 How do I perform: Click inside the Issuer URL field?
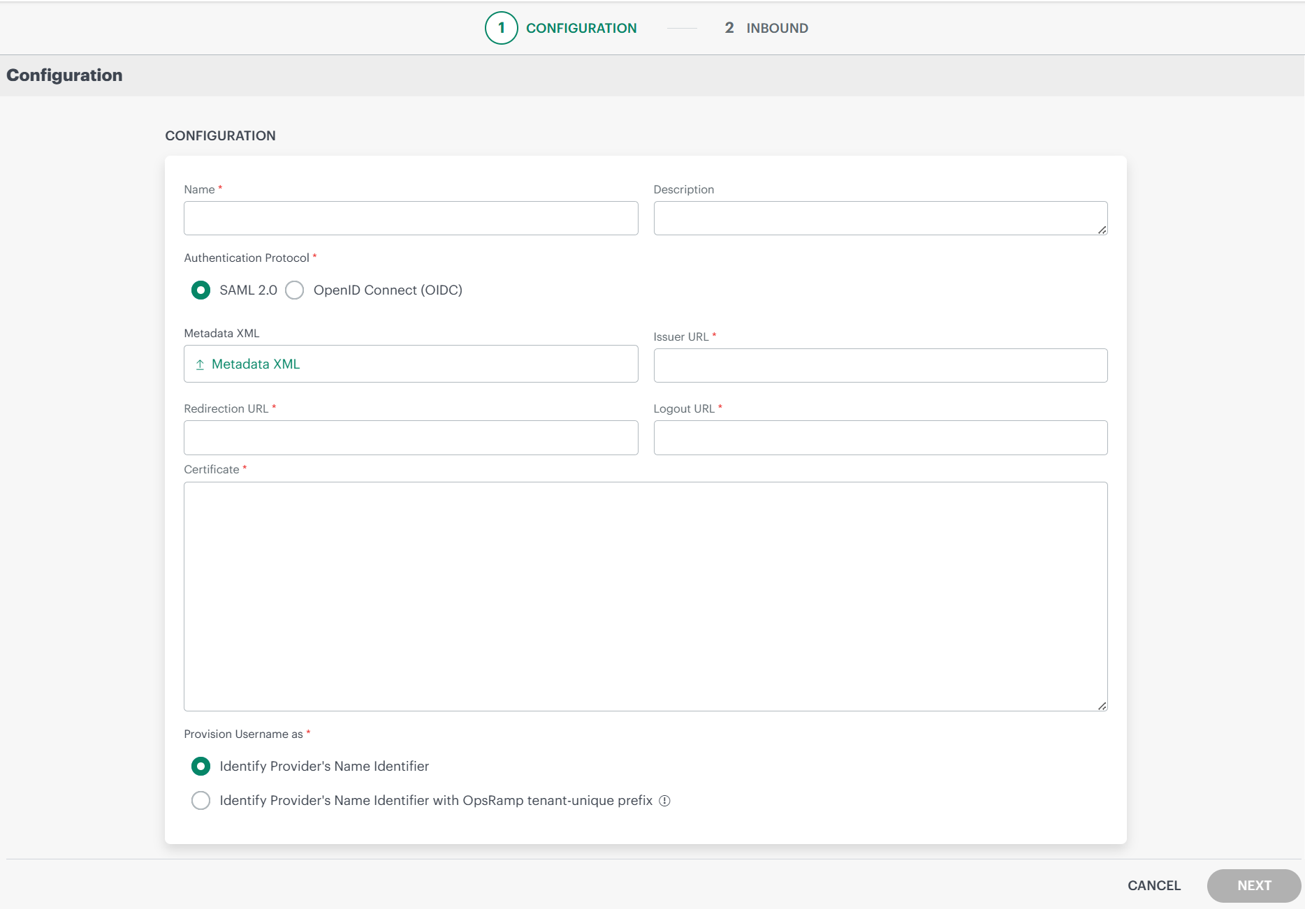[880, 365]
